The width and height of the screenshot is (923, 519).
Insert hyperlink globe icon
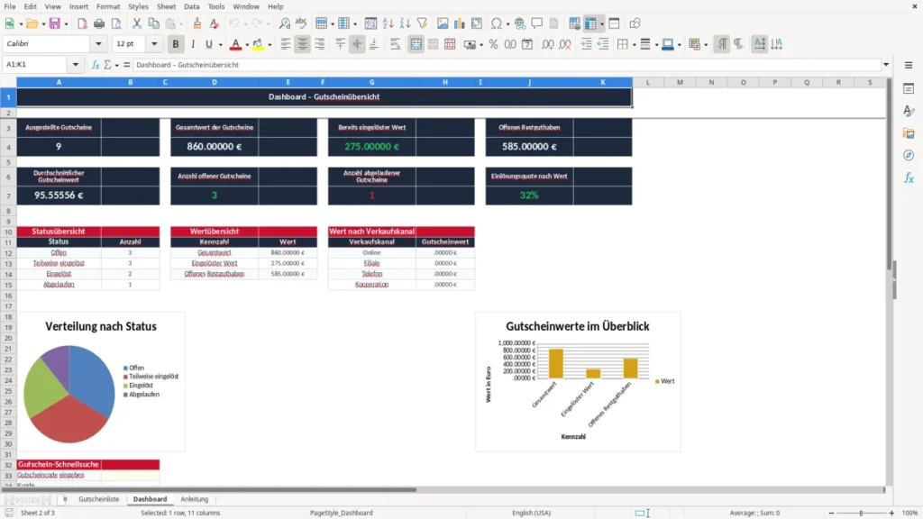[x=520, y=23]
